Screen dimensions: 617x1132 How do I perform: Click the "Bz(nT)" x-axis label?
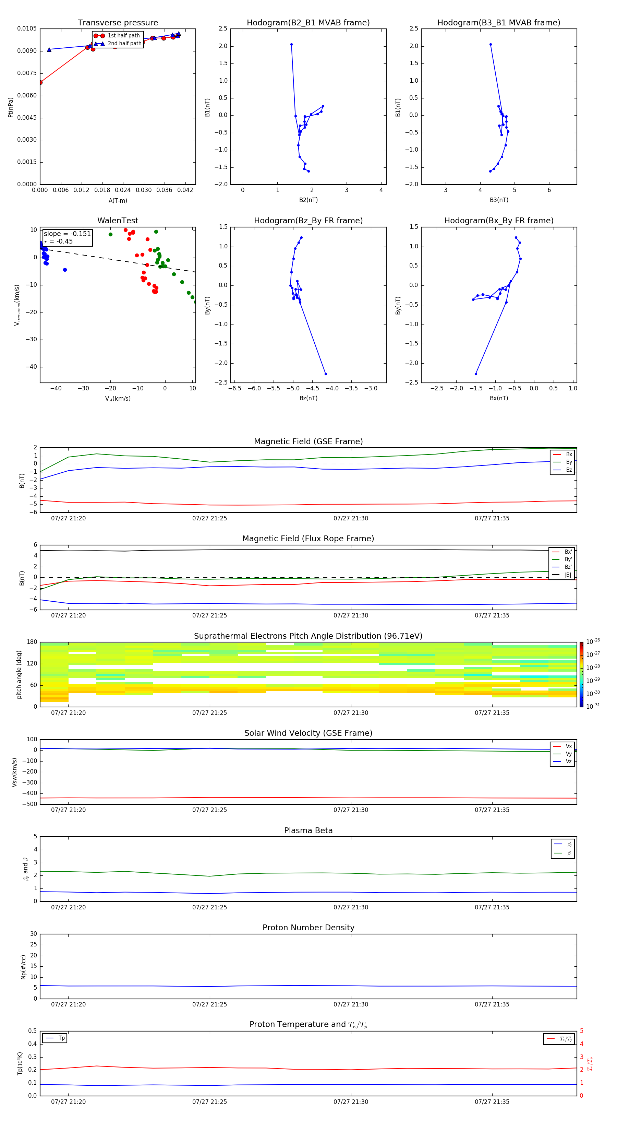(308, 398)
